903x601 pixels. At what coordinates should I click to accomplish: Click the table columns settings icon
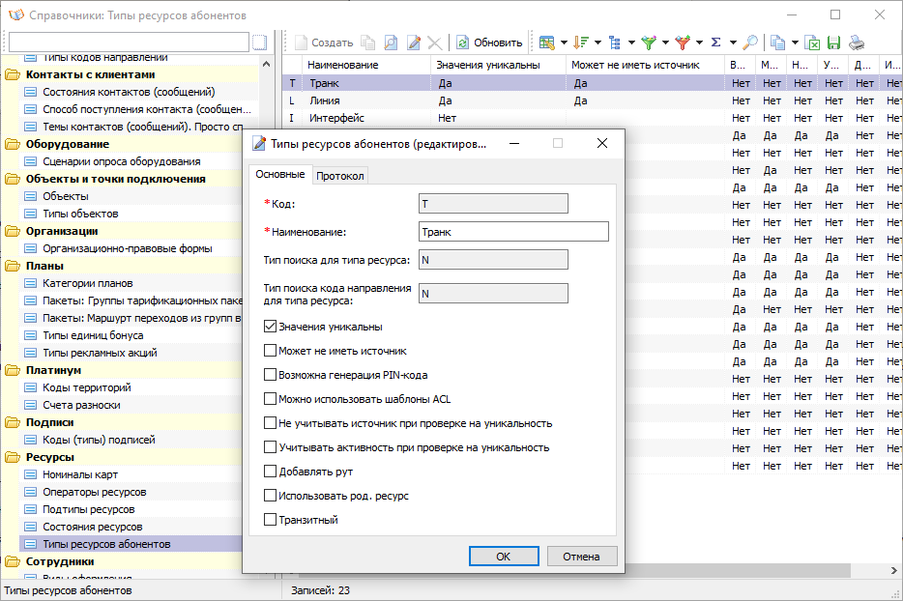(x=546, y=43)
